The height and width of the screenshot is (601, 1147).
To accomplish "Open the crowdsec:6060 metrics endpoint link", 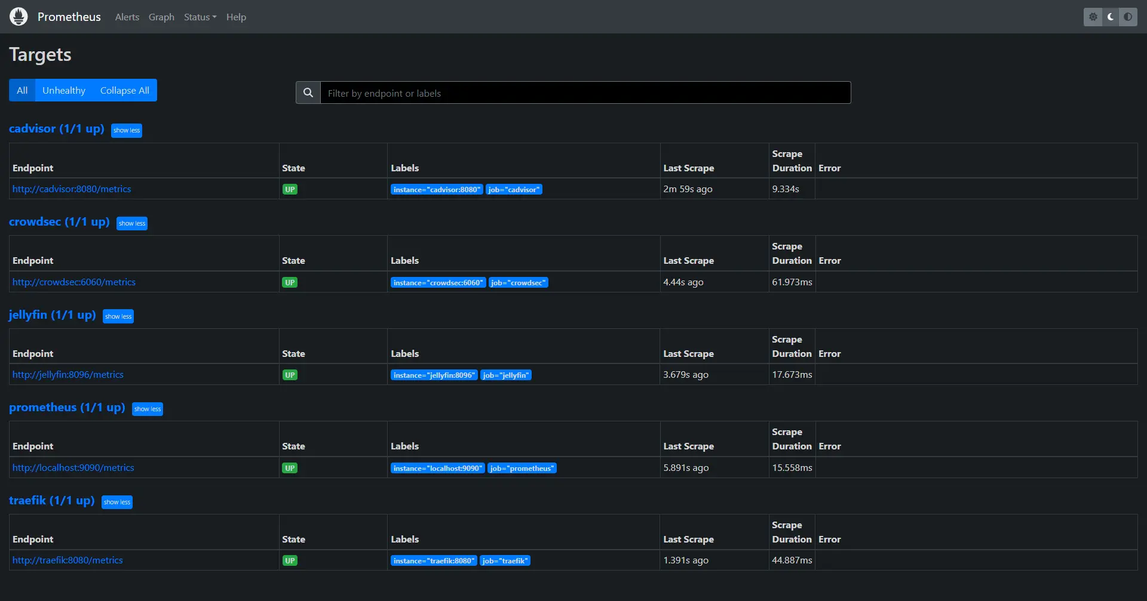I will [x=74, y=282].
